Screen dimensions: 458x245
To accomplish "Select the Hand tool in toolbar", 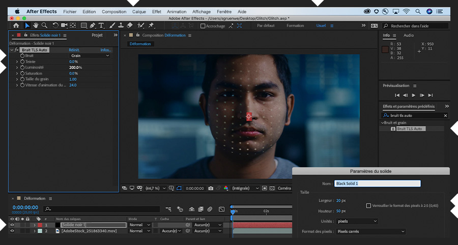I will [36, 25].
